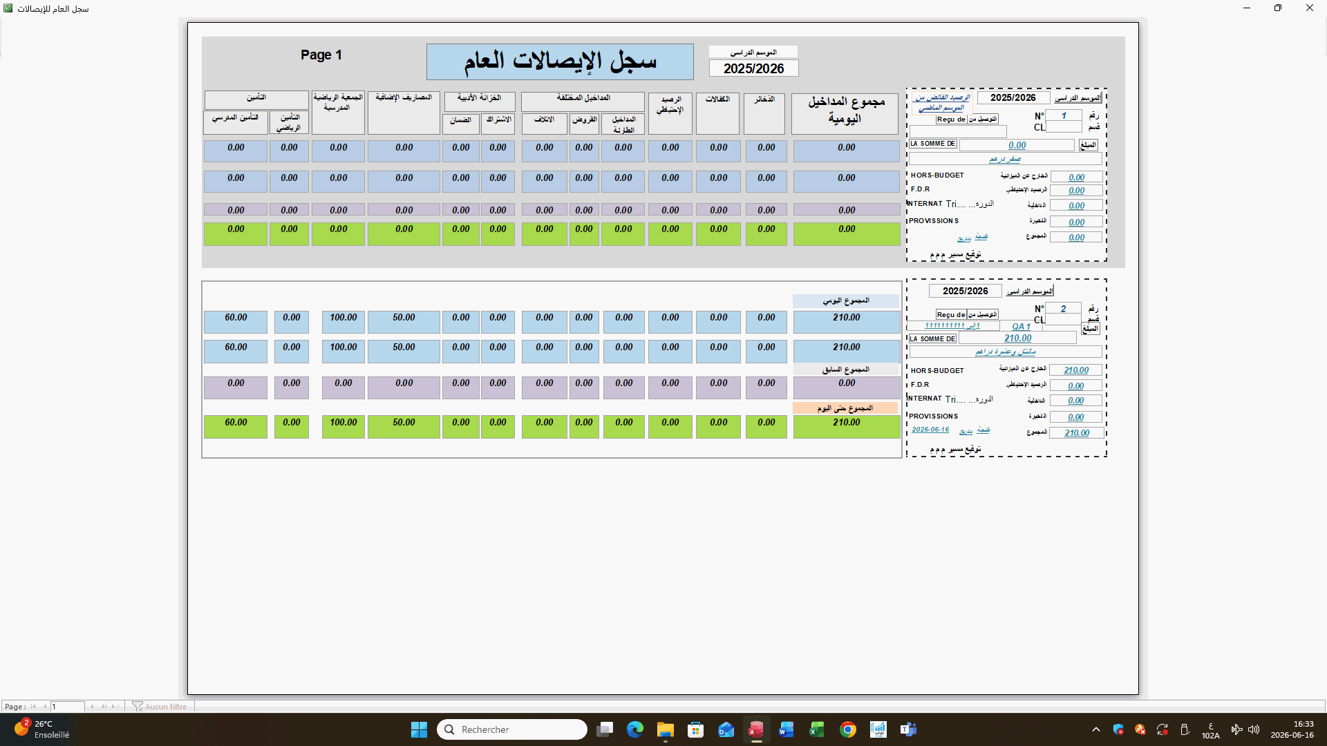
Task: Advance to the next report page
Action: tap(92, 707)
